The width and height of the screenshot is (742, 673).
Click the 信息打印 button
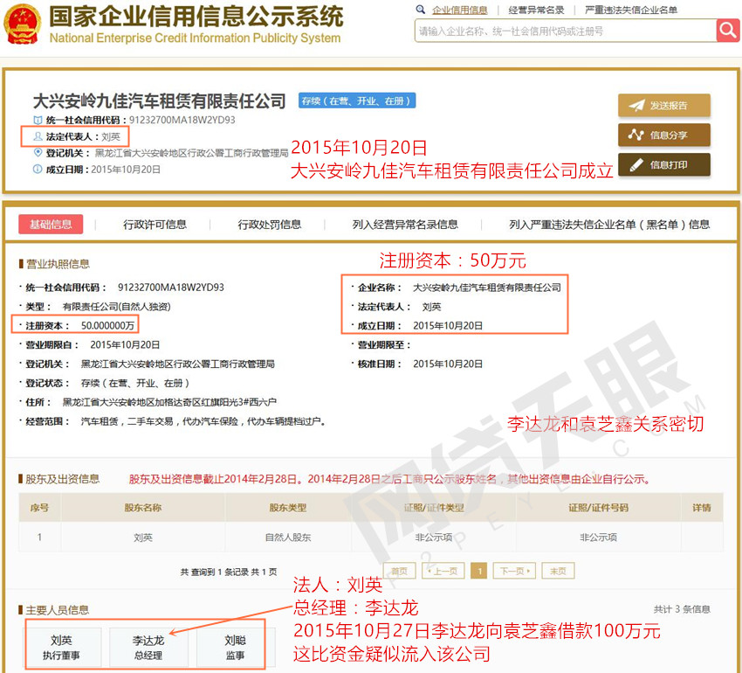click(664, 165)
